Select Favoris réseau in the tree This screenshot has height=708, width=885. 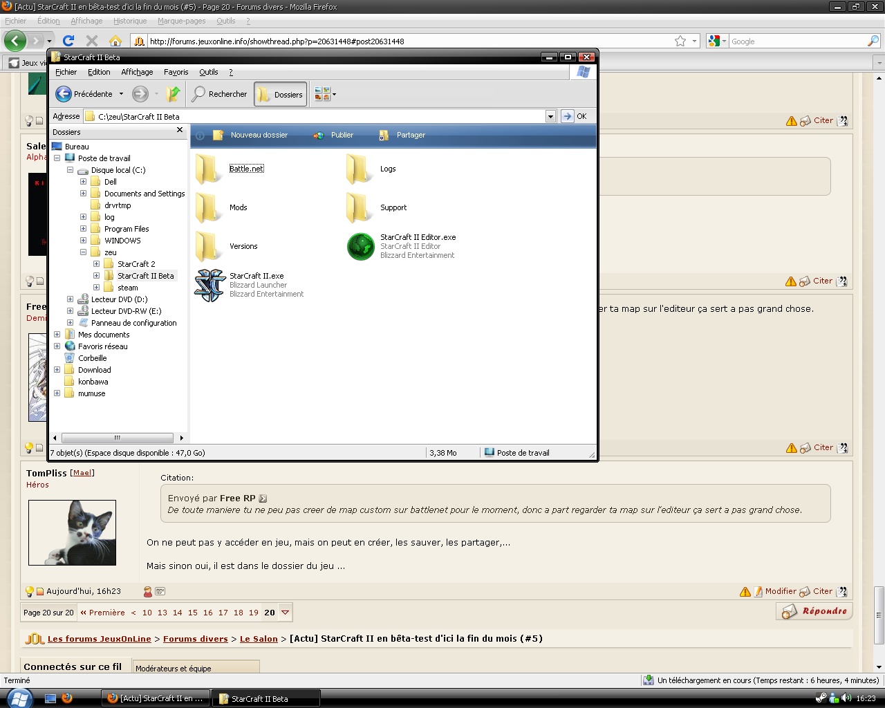tap(102, 346)
